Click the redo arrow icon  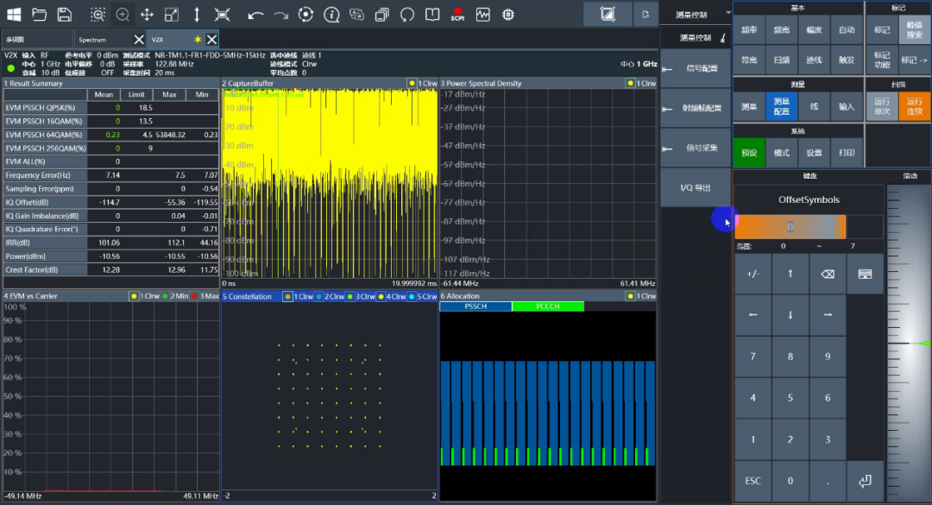coord(280,15)
